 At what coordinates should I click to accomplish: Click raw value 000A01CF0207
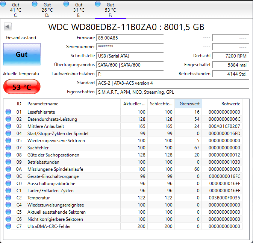[x=224, y=126]
